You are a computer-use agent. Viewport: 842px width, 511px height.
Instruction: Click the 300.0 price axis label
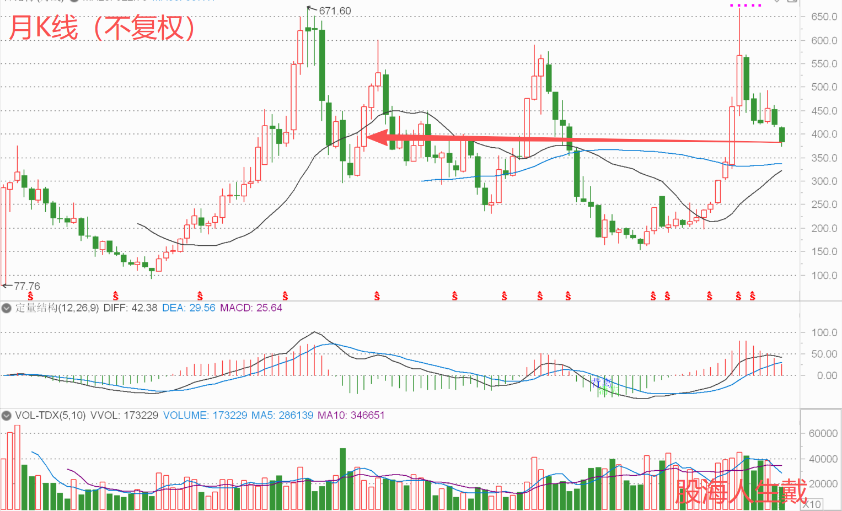824,181
